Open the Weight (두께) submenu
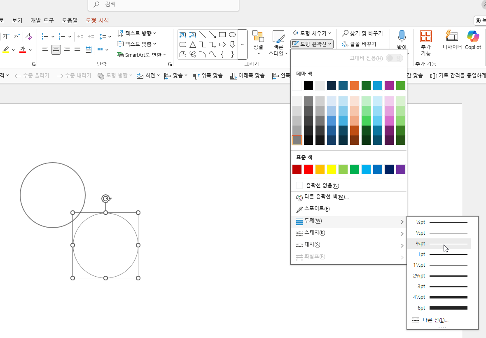Screen dimensions: 486x338 point(349,221)
